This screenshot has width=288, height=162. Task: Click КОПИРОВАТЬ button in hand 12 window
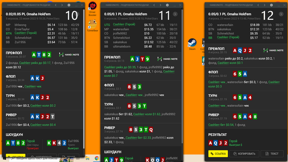click(244, 154)
